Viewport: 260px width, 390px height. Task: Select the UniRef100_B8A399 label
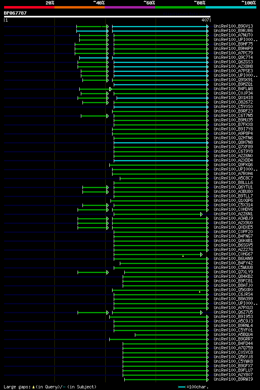(233, 299)
